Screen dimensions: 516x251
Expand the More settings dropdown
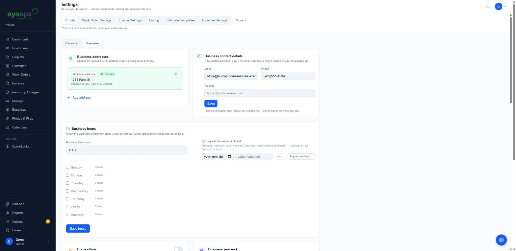241,20
